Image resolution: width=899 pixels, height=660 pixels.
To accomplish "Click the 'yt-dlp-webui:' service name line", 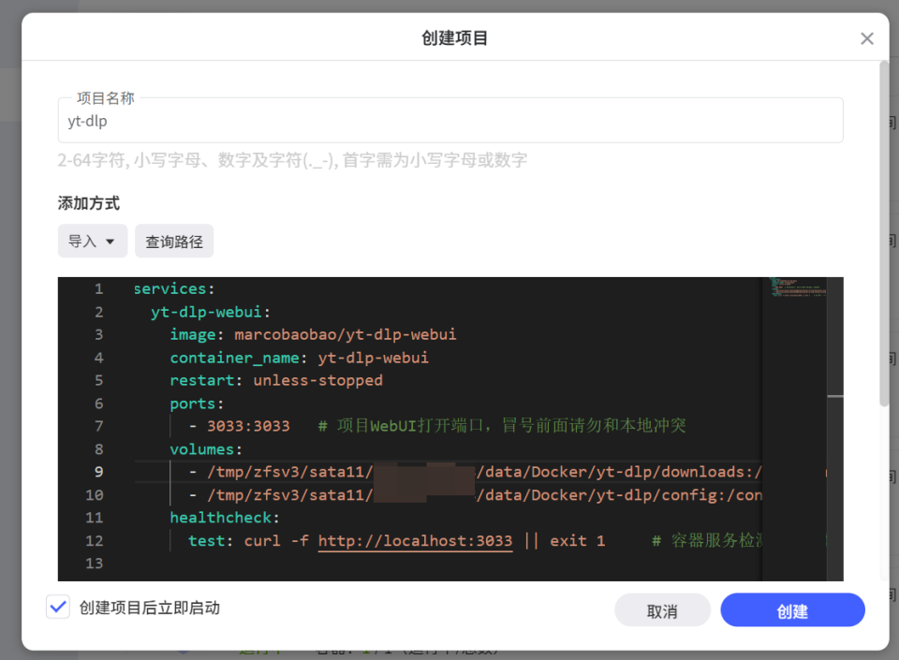I will [211, 313].
